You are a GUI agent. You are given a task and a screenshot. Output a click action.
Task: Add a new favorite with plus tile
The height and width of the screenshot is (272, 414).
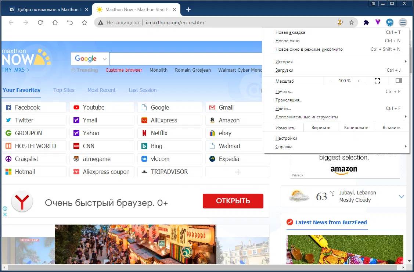(238, 172)
